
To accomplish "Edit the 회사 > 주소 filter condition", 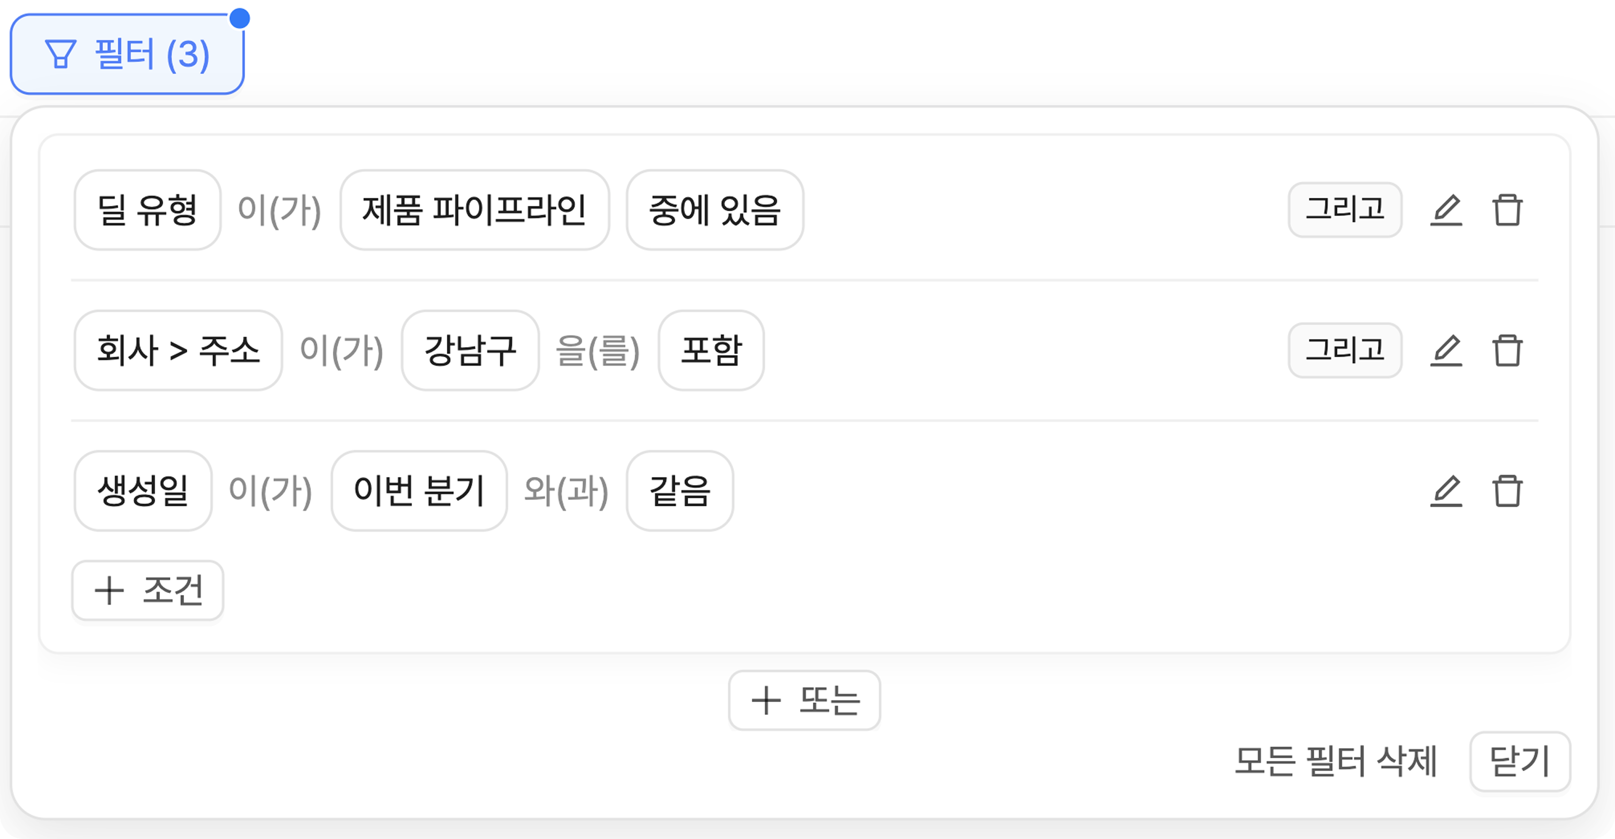I will coord(1446,350).
